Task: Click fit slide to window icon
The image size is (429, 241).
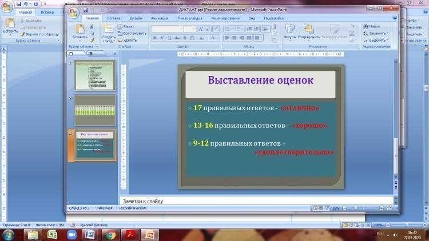Action: click(x=390, y=208)
